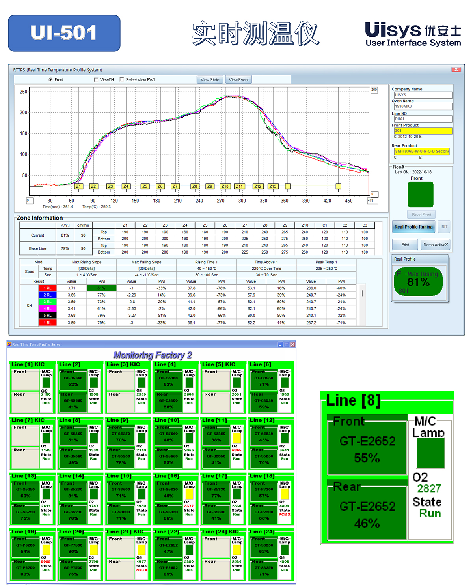This screenshot has height=586, width=473.
Task: Click the Z13 zone marker on graph
Action: tap(272, 186)
